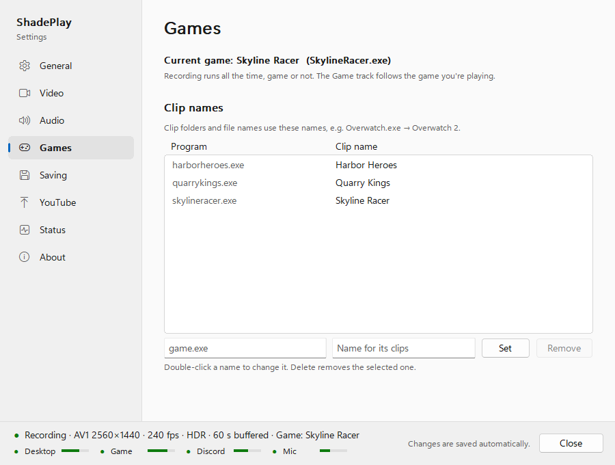Click the Mic track label
The image size is (615, 465).
[x=290, y=451]
